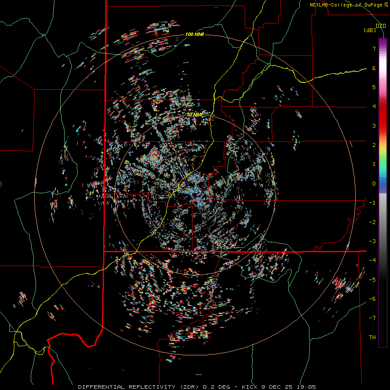
Task: Click the scale value -5
Action: pos(372,280)
